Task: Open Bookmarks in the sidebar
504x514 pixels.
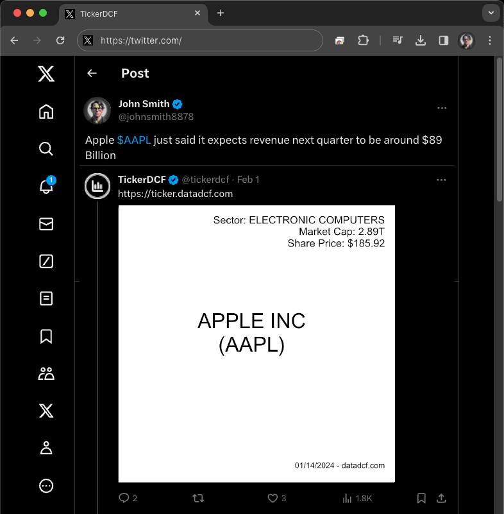Action: coord(46,336)
